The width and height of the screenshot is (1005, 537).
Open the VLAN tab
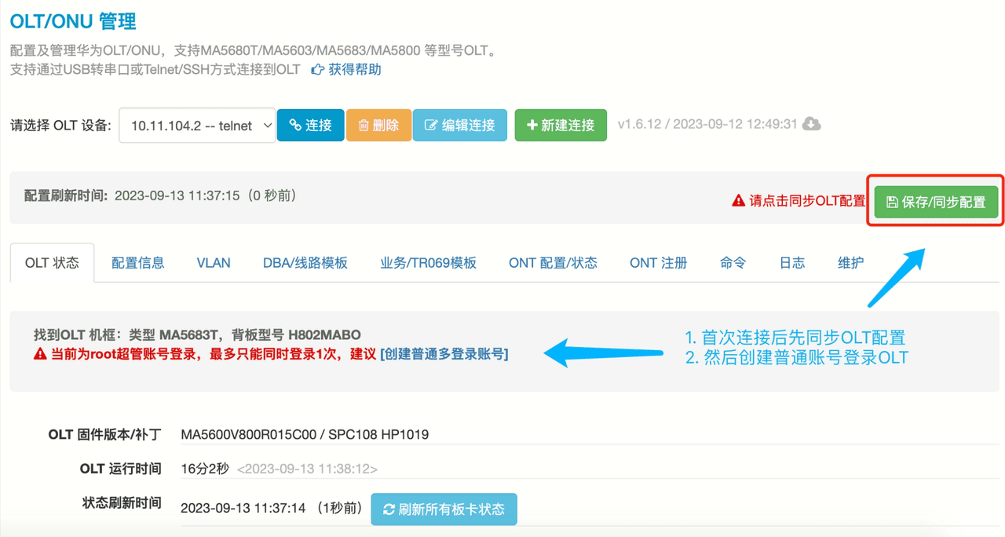[x=214, y=263]
